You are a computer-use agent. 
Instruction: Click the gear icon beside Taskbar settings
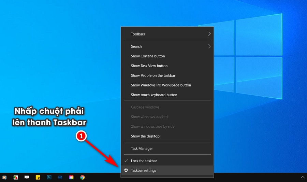pyautogui.click(x=126, y=170)
